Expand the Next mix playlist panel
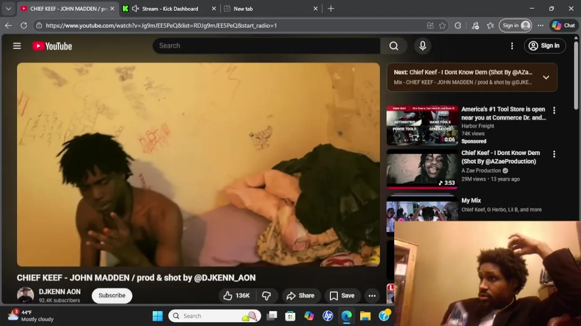The height and width of the screenshot is (326, 581). pos(546,77)
